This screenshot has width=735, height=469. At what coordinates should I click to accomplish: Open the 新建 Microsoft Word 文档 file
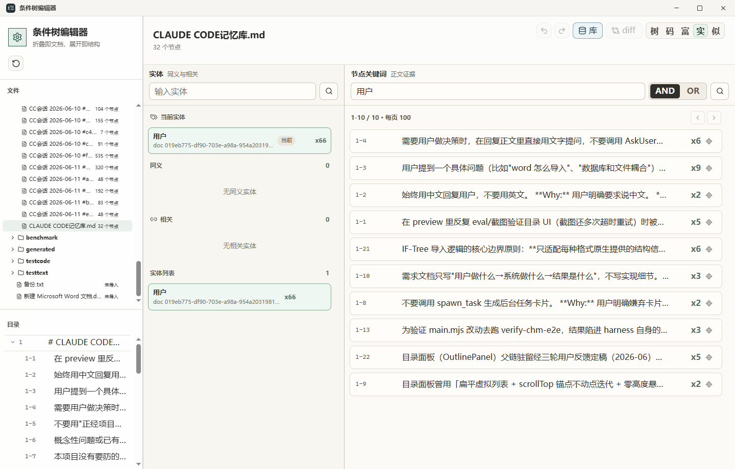(67, 296)
